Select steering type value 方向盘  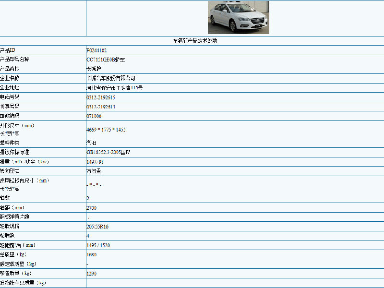click(x=94, y=171)
